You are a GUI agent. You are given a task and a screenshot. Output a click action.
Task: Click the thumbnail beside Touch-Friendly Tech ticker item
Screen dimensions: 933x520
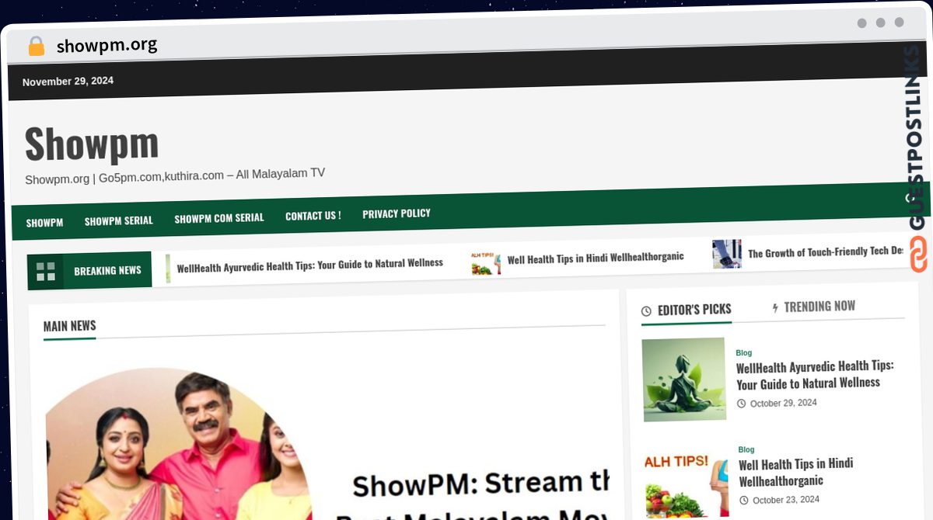[727, 255]
